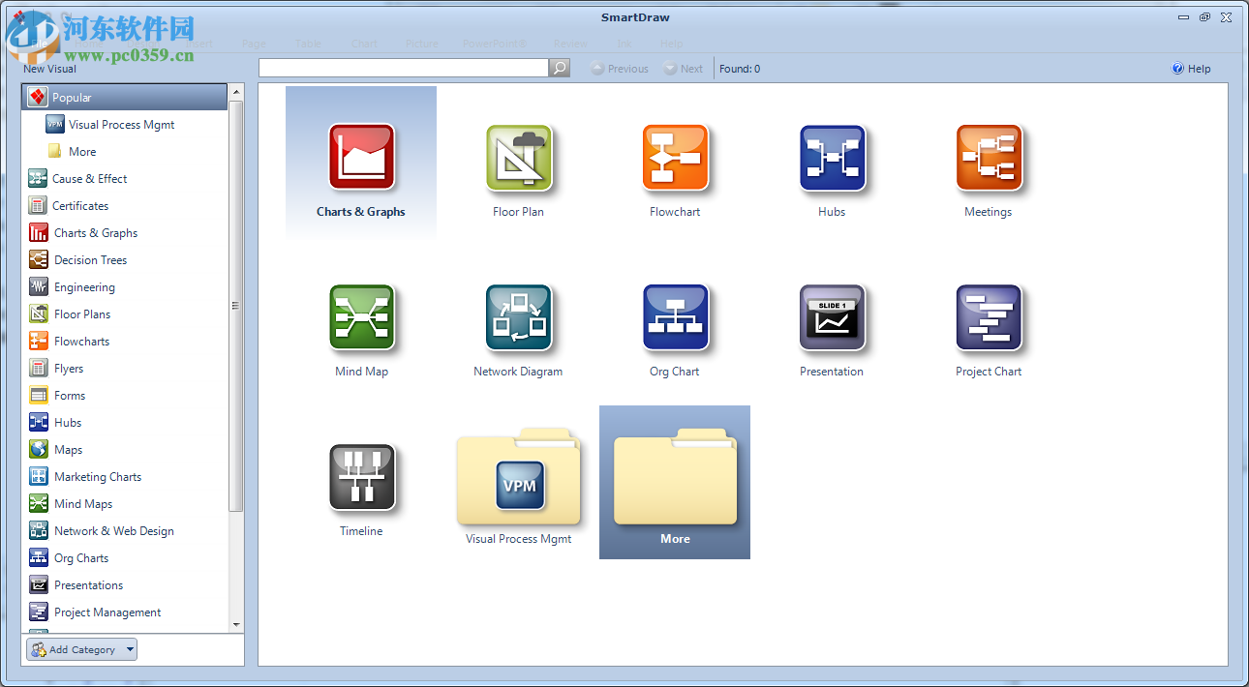1249x687 pixels.
Task: Open the Charts & Graphs template tile
Action: pyautogui.click(x=361, y=164)
